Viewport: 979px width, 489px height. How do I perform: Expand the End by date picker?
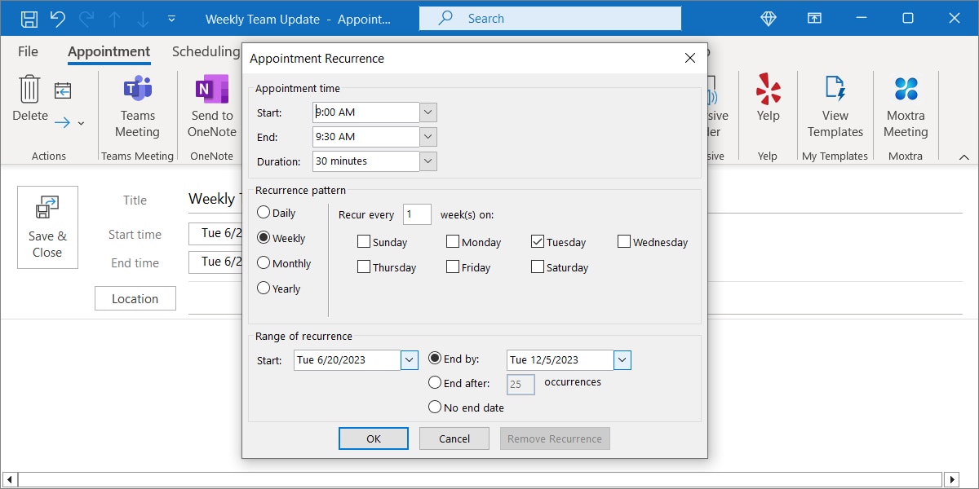[x=622, y=359]
